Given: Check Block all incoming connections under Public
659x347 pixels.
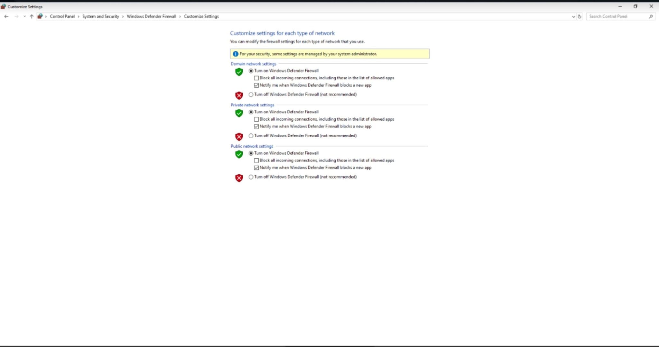Looking at the screenshot, I should point(256,160).
